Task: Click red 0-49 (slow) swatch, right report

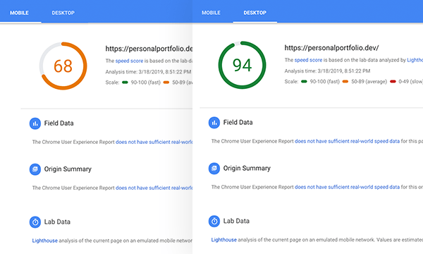Action: click(x=393, y=82)
